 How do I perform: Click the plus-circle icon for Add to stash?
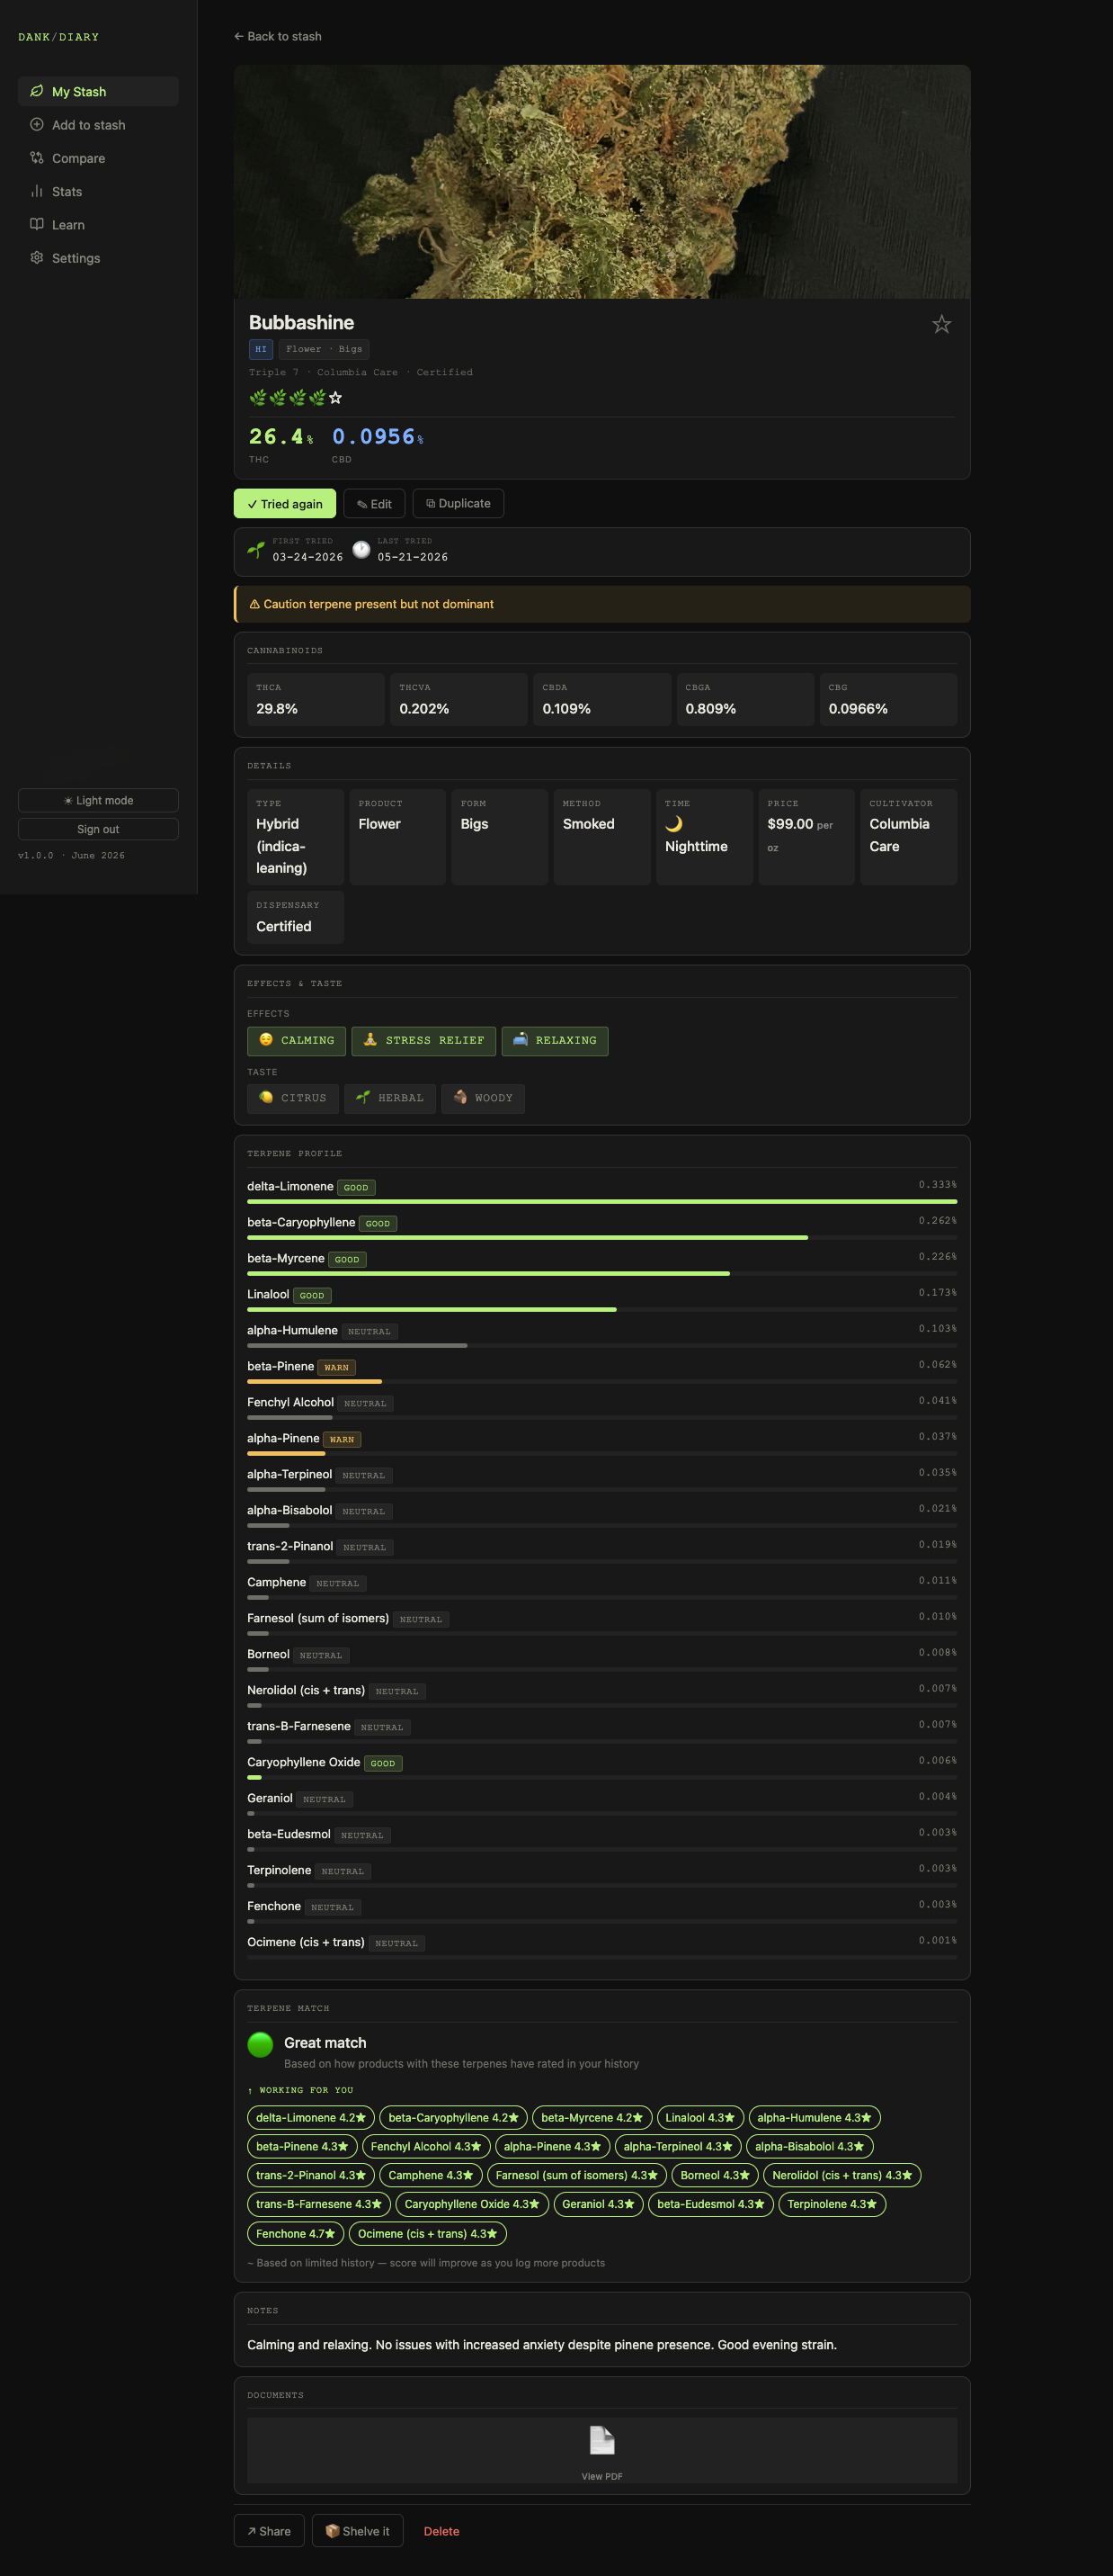(37, 125)
